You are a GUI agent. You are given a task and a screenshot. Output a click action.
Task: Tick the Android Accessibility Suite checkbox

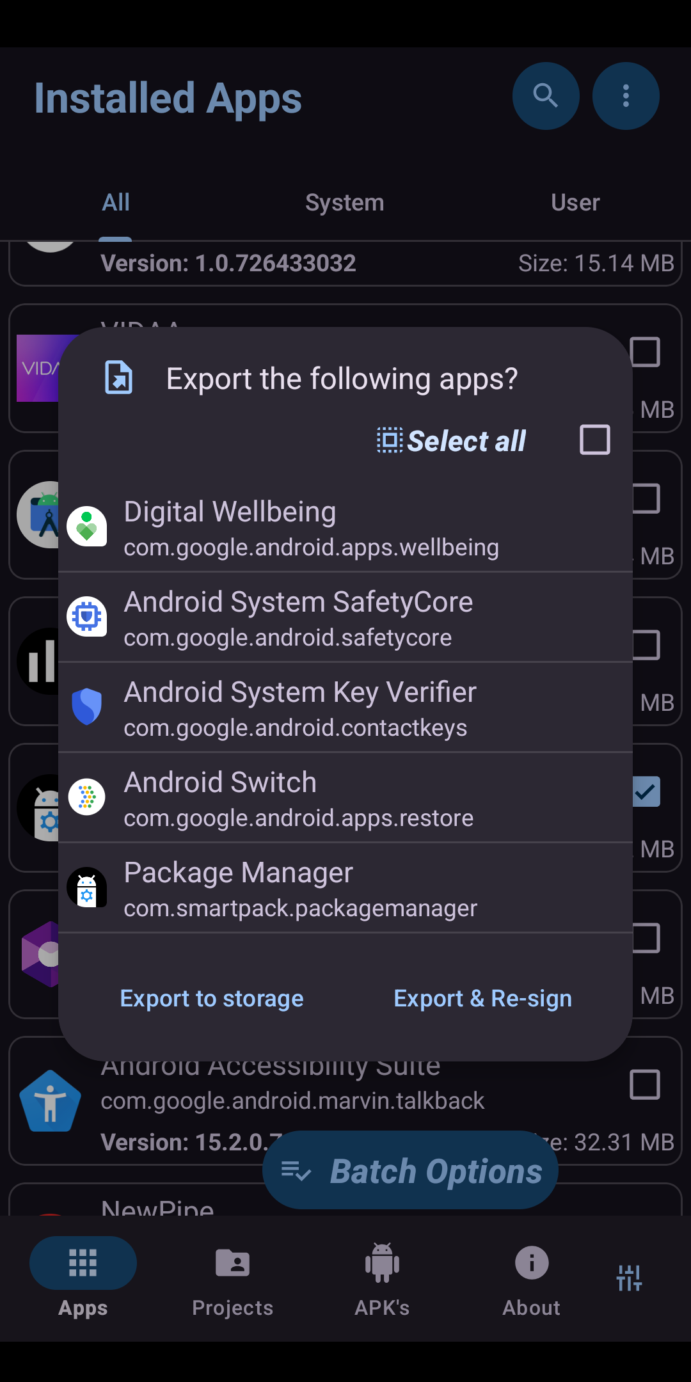click(x=645, y=1084)
